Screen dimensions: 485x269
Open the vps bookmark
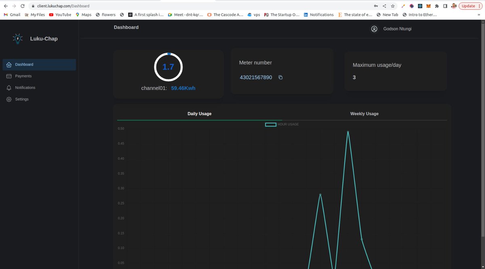pos(253,15)
